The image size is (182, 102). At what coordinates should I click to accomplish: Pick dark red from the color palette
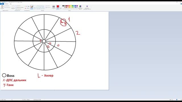pyautogui.click(x=66, y=6)
